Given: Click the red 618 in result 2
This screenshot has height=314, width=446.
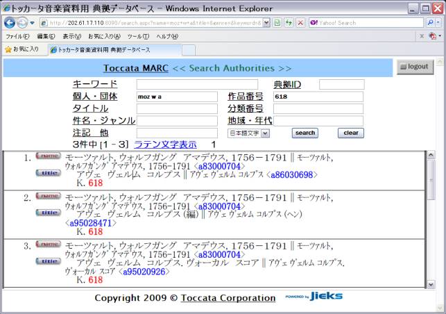Looking at the screenshot, I should tap(95, 231).
